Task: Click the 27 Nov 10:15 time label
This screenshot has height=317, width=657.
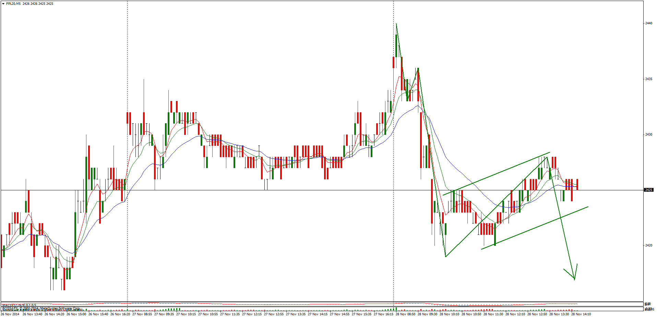Action: coord(186,314)
